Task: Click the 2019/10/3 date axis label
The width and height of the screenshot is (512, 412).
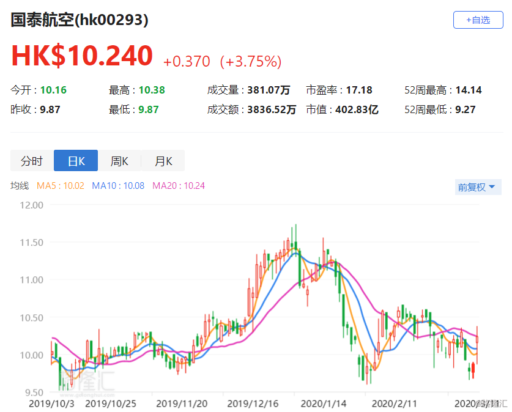Action: (51, 404)
